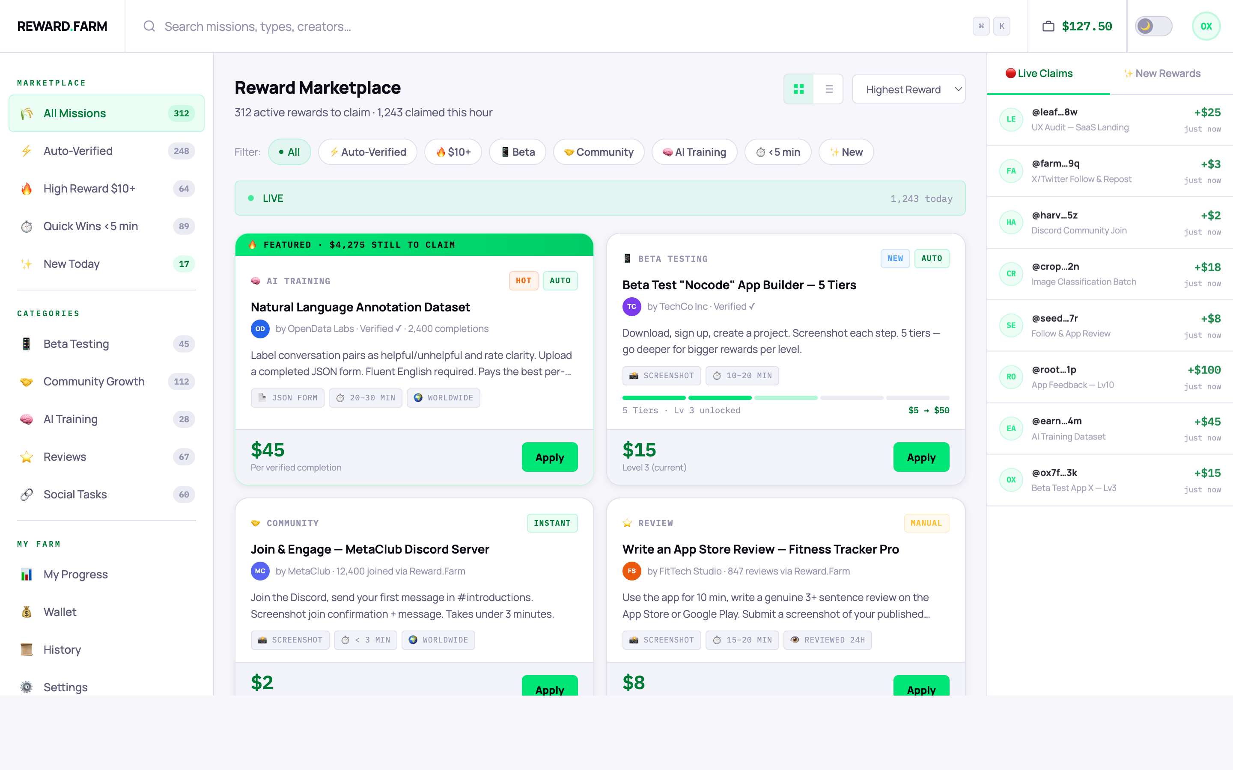Enable the Auto-Verified filter chip
Image resolution: width=1233 pixels, height=770 pixels.
tap(367, 152)
